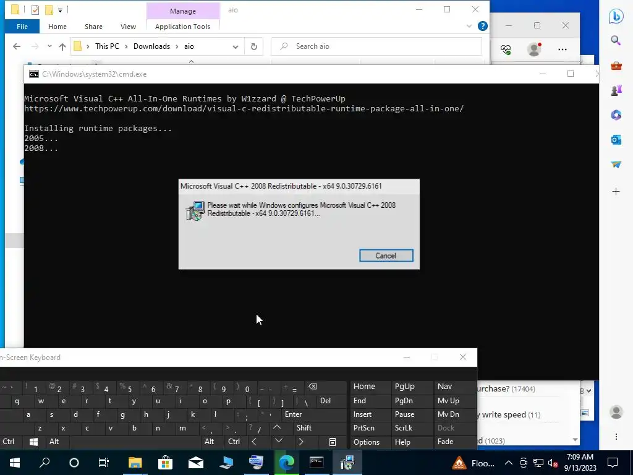Go back in File Explorer

17,46
